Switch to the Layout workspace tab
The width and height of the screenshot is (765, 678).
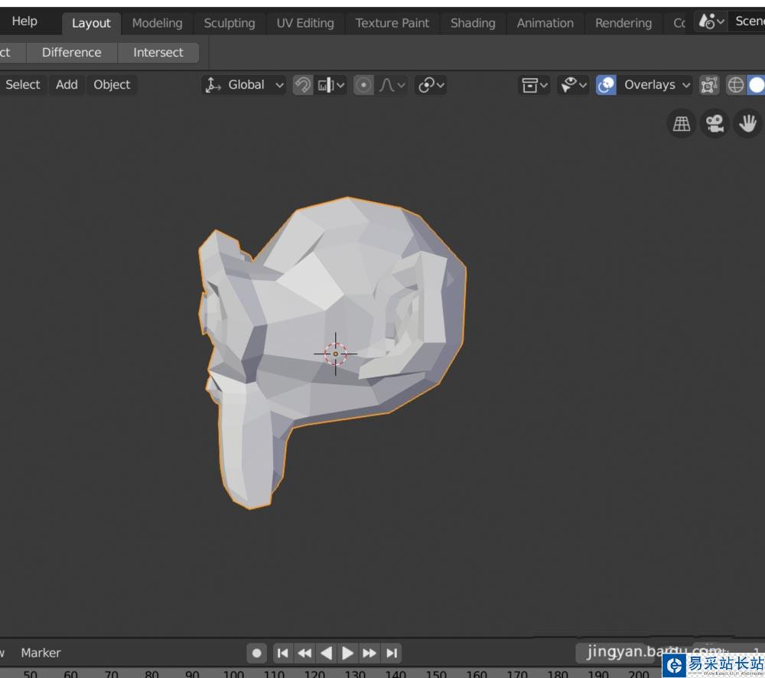(x=91, y=23)
